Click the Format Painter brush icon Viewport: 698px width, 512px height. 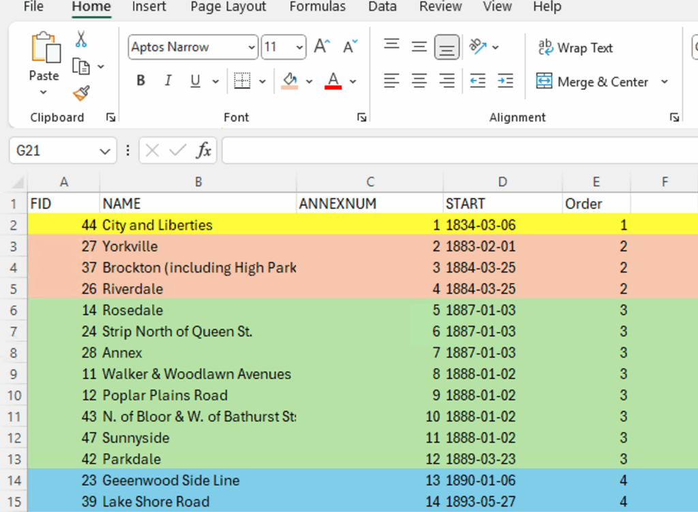coord(81,93)
